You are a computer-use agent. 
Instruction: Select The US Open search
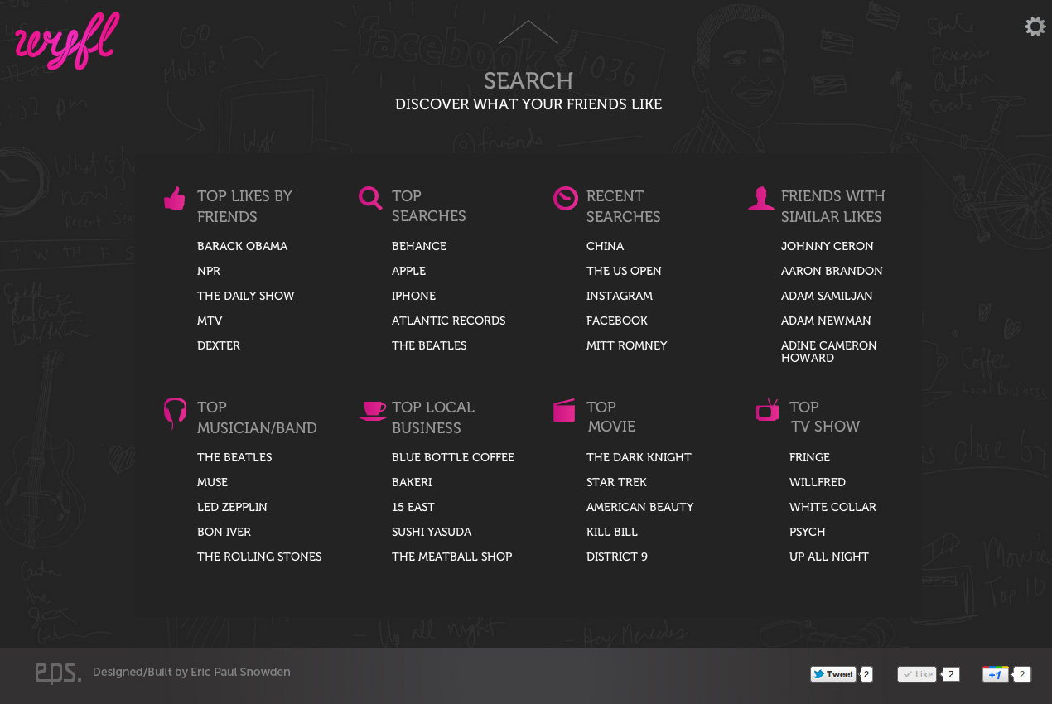pyautogui.click(x=624, y=271)
